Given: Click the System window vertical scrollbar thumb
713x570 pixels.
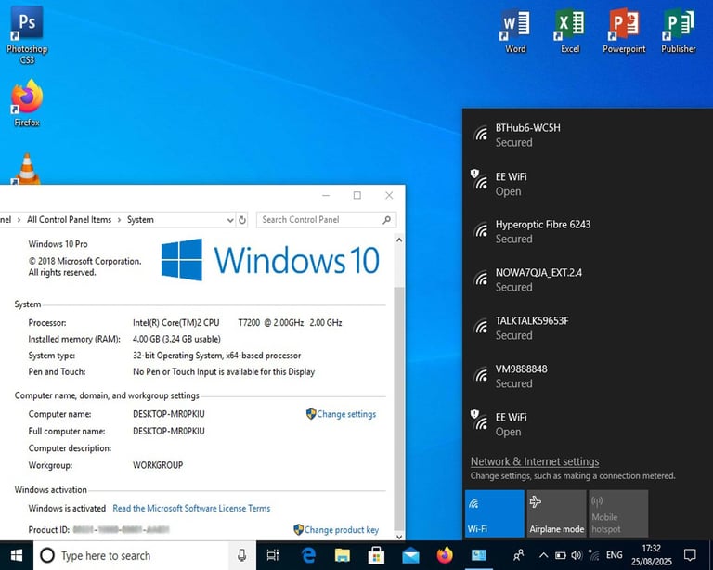Looking at the screenshot, I should tap(399, 407).
